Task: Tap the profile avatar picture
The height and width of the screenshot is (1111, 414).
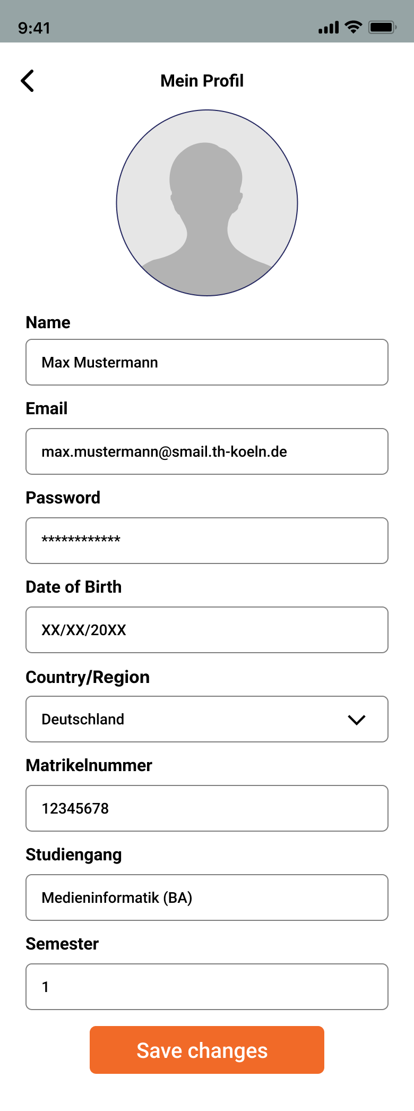Action: [207, 203]
